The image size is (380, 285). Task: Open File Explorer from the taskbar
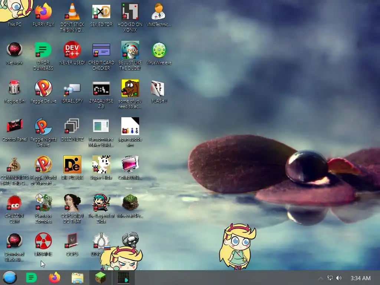click(x=77, y=278)
